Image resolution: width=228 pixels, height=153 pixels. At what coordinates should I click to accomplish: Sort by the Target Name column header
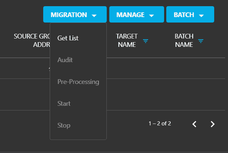click(x=127, y=40)
